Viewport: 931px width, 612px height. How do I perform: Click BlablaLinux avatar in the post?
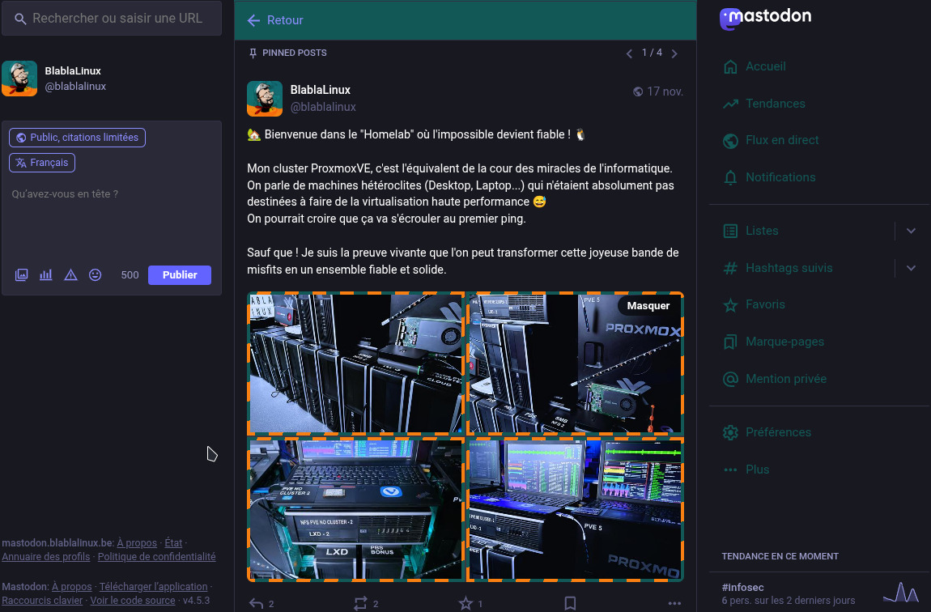click(265, 99)
